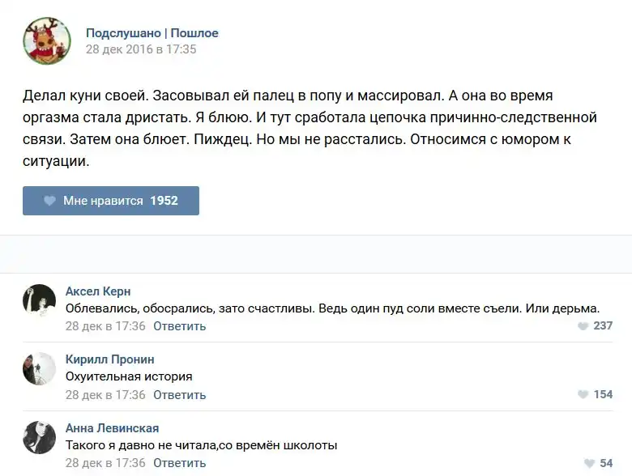Click the post timestamp 28 дек 2016

click(x=141, y=49)
